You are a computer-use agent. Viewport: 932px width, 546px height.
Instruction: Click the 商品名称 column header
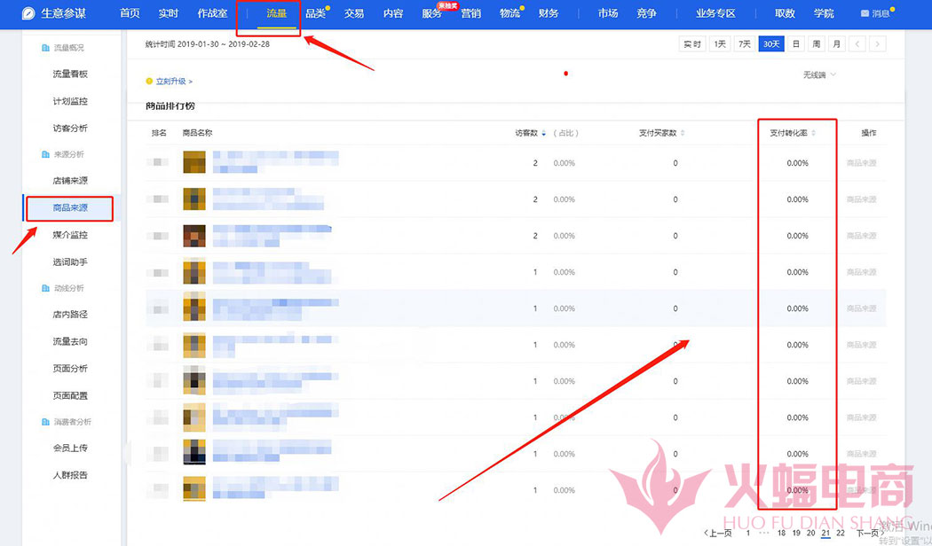pos(197,133)
